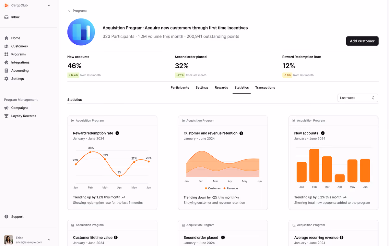Click the Integrations puzzle icon
The width and height of the screenshot is (389, 246).
[x=6, y=62]
